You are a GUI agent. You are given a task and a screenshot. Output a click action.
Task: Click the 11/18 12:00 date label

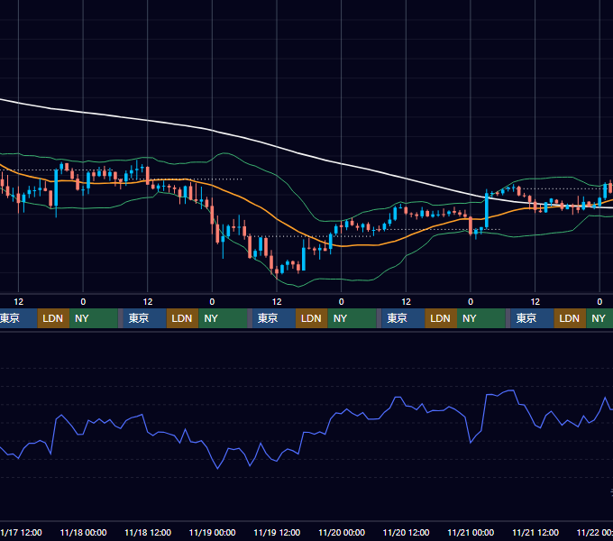[x=148, y=532]
